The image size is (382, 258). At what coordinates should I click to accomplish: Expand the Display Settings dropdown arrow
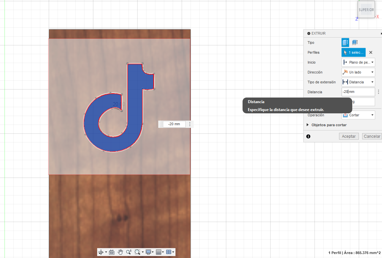pyautogui.click(x=153, y=252)
